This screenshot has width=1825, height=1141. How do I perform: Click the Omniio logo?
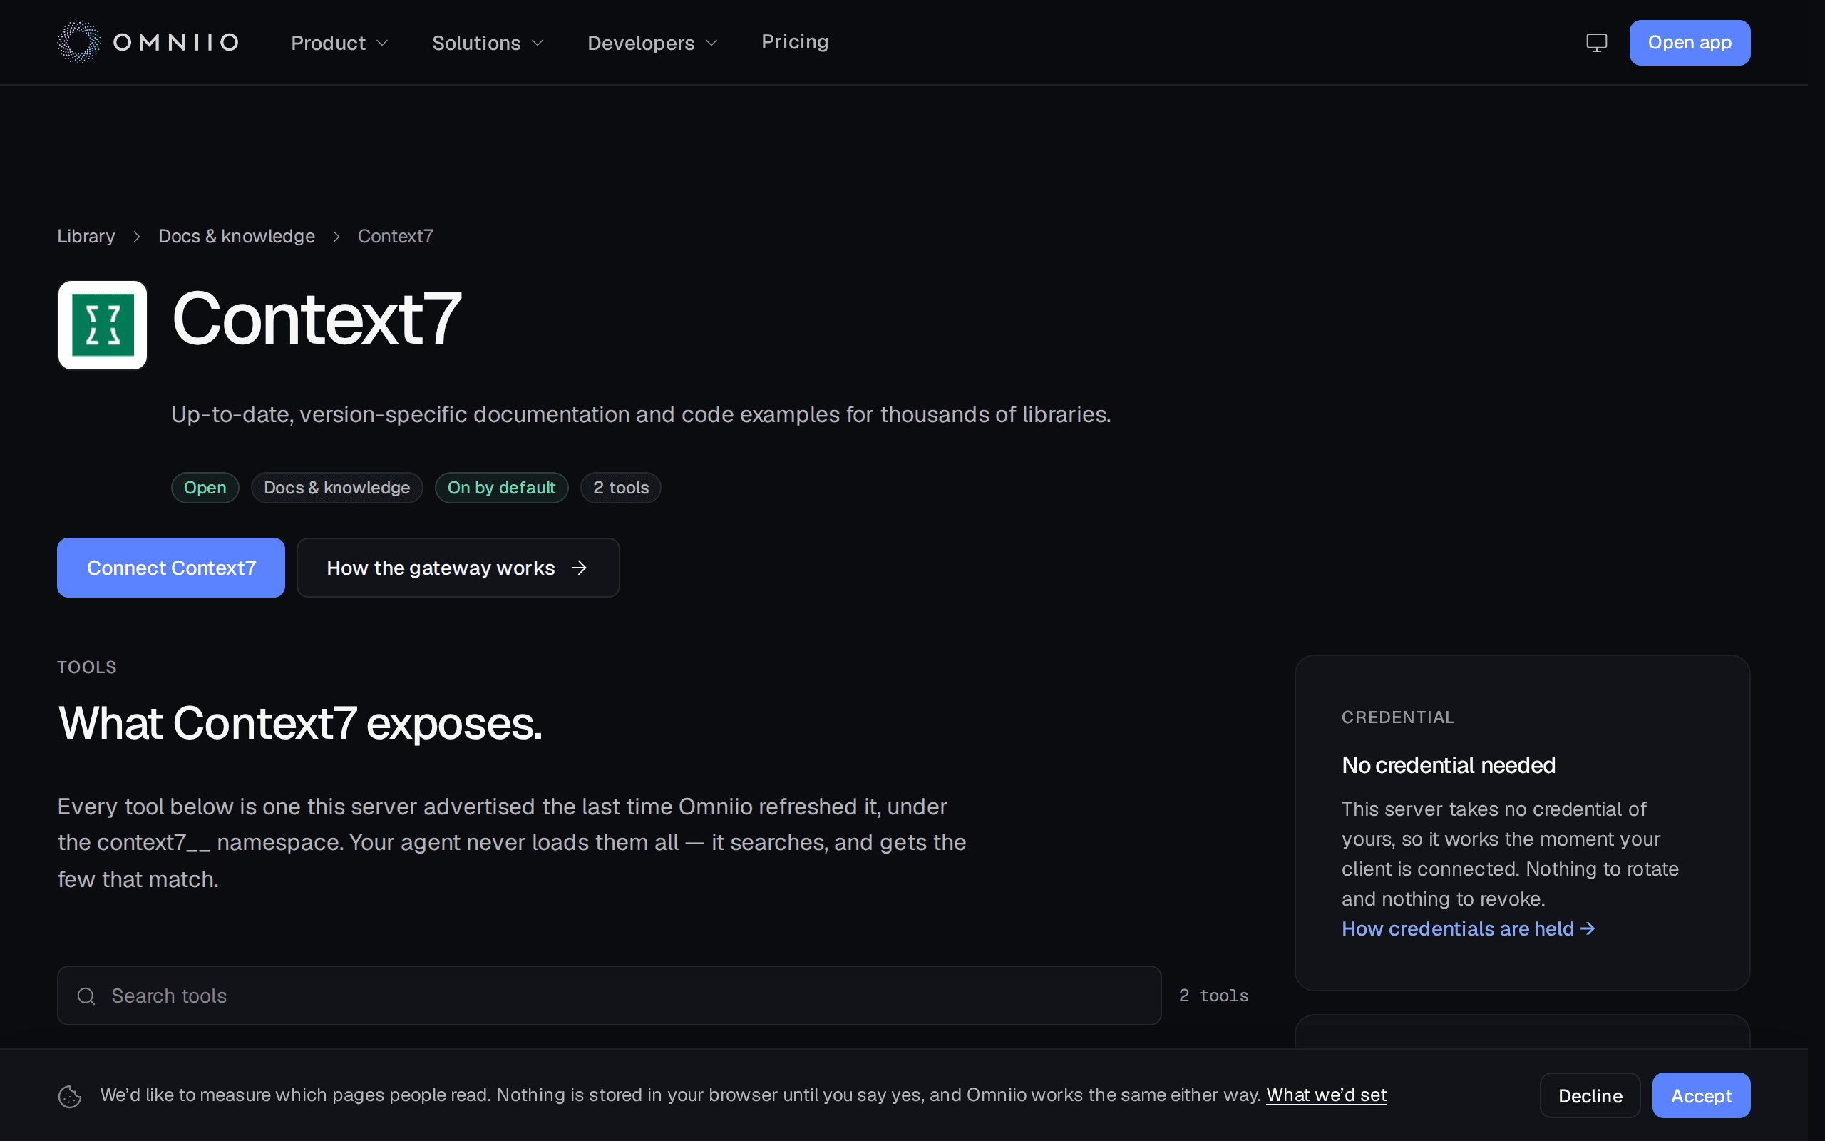click(x=148, y=42)
